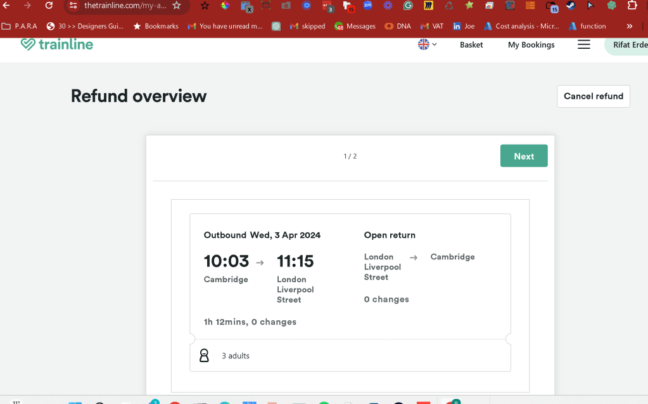
Task: Open the Steam extension icon
Action: 571,5
